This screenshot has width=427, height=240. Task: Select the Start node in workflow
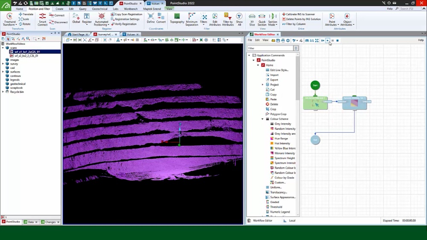point(315,85)
